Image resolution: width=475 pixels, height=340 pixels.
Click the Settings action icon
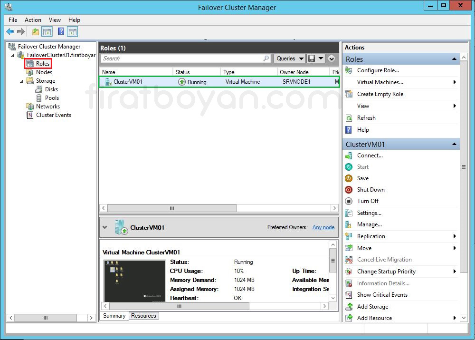tap(349, 213)
